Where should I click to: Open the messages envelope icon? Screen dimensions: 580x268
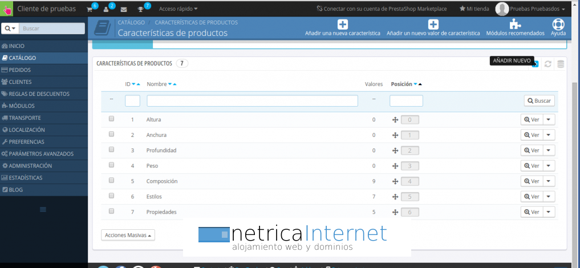pyautogui.click(x=124, y=9)
